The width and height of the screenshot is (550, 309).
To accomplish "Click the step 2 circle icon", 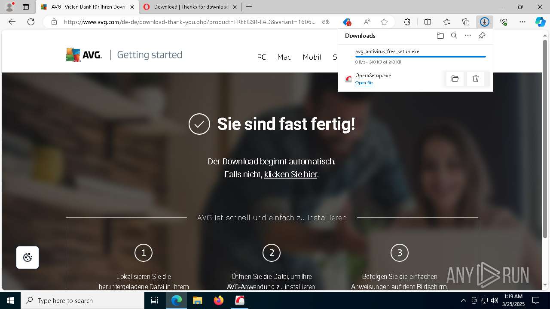I will pyautogui.click(x=272, y=253).
